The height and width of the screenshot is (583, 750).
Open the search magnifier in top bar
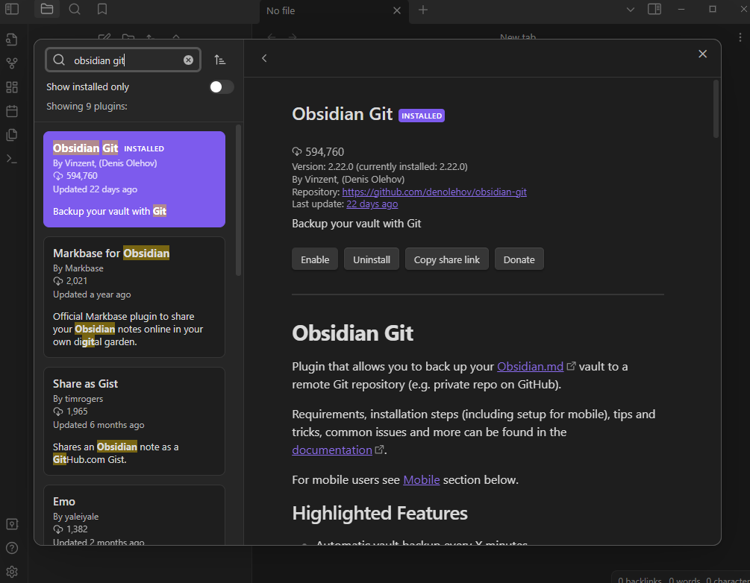[75, 9]
